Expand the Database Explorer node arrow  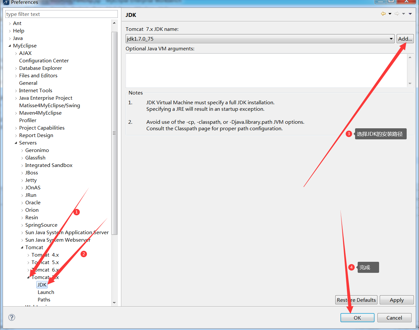[16, 68]
